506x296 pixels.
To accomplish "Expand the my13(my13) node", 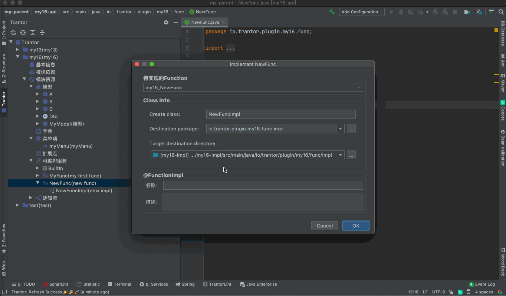I will point(17,50).
